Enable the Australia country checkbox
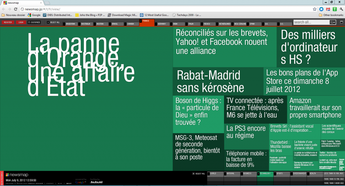Screen dimensions: 345x186 (80, 24)
